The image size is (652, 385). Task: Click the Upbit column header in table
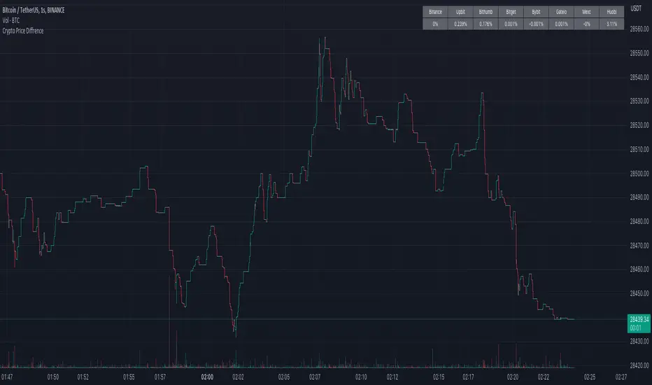click(x=461, y=12)
